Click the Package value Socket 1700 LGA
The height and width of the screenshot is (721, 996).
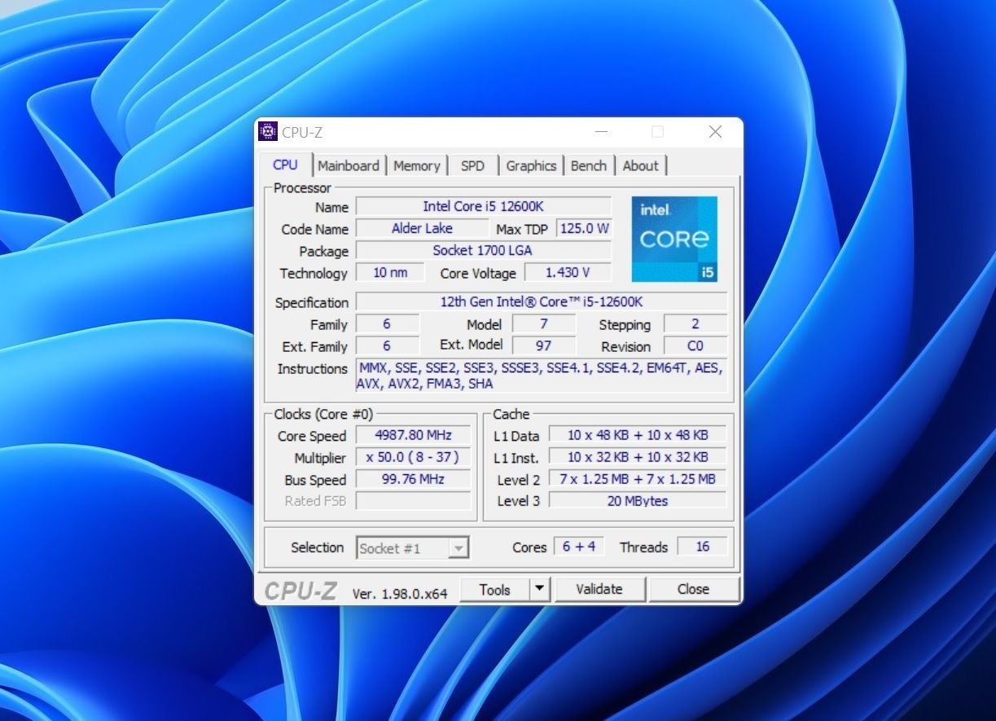click(483, 250)
